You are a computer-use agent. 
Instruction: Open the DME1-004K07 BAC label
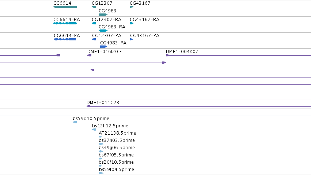pyautogui.click(x=182, y=52)
